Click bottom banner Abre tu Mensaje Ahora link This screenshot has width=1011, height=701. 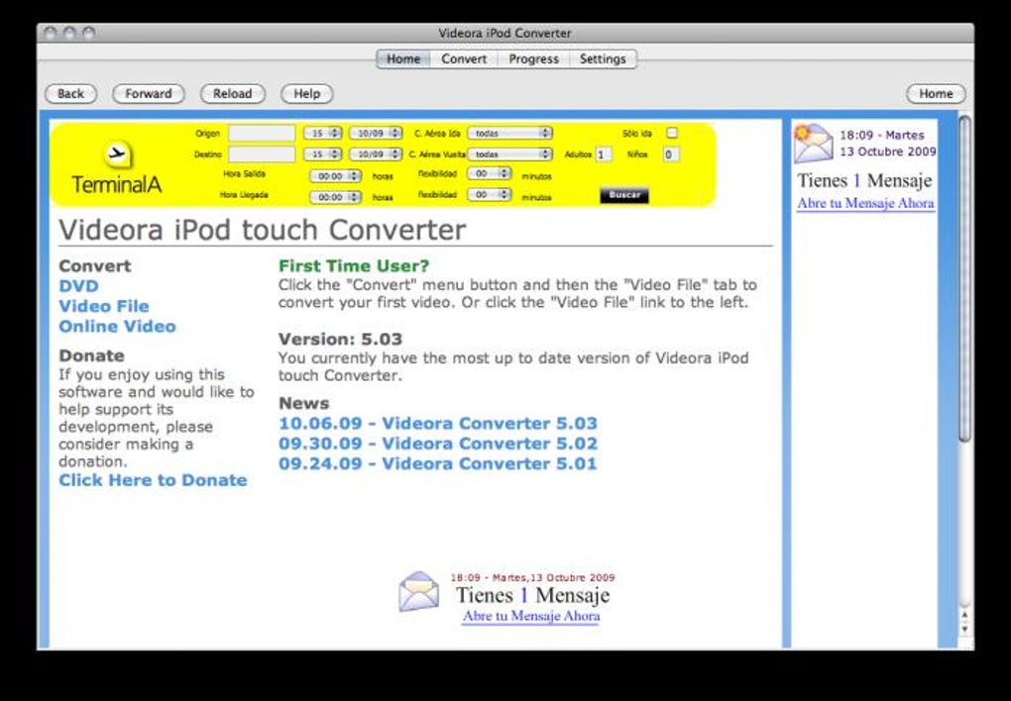pos(531,616)
